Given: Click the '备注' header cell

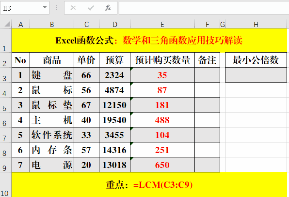Looking at the screenshot, I should pos(208,60).
